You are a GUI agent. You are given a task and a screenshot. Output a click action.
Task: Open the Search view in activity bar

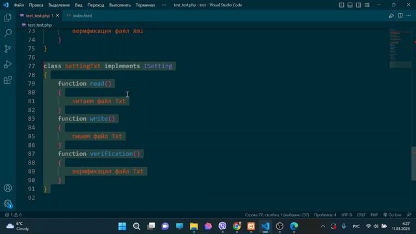[x=8, y=33]
